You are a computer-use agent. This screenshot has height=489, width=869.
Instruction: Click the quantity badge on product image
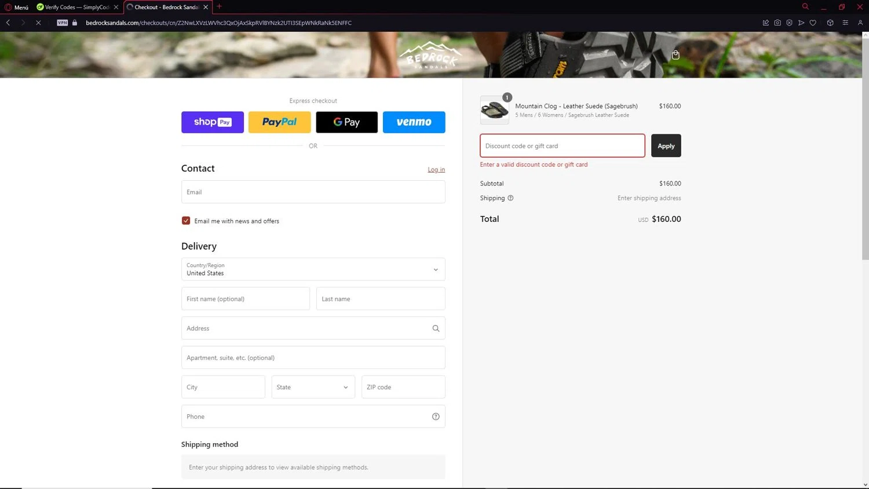click(x=507, y=97)
